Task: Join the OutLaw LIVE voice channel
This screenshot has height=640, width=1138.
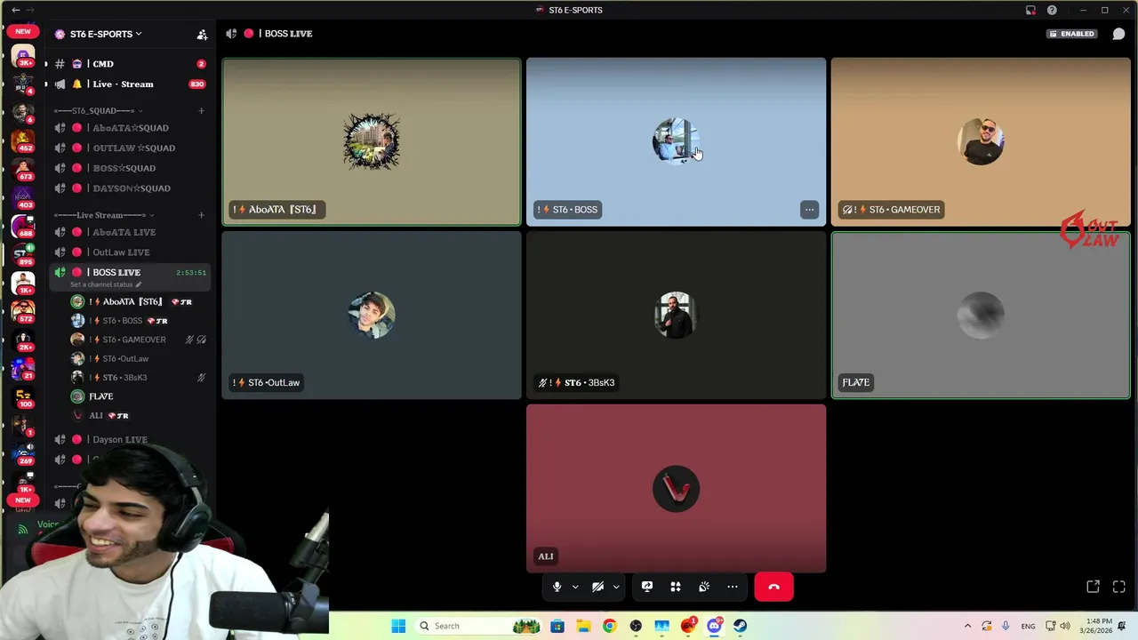Action: tap(130, 252)
